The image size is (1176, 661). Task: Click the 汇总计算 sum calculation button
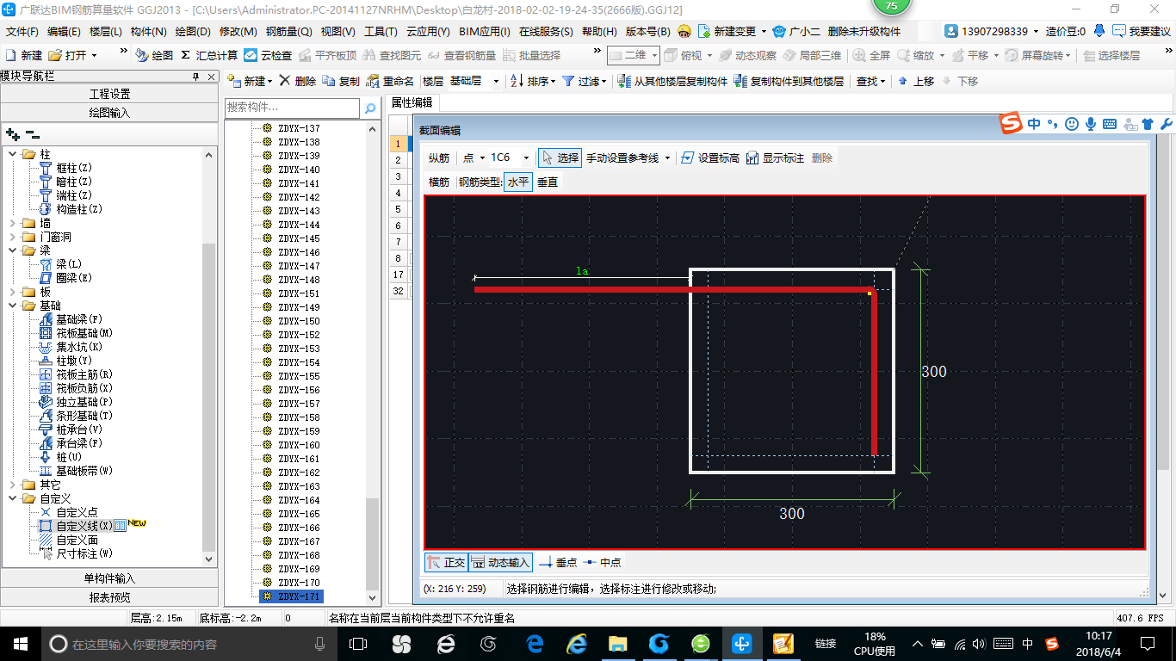pyautogui.click(x=209, y=55)
